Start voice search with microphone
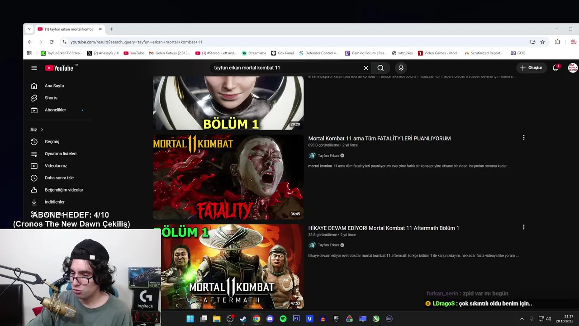The height and width of the screenshot is (326, 579). pyautogui.click(x=401, y=68)
